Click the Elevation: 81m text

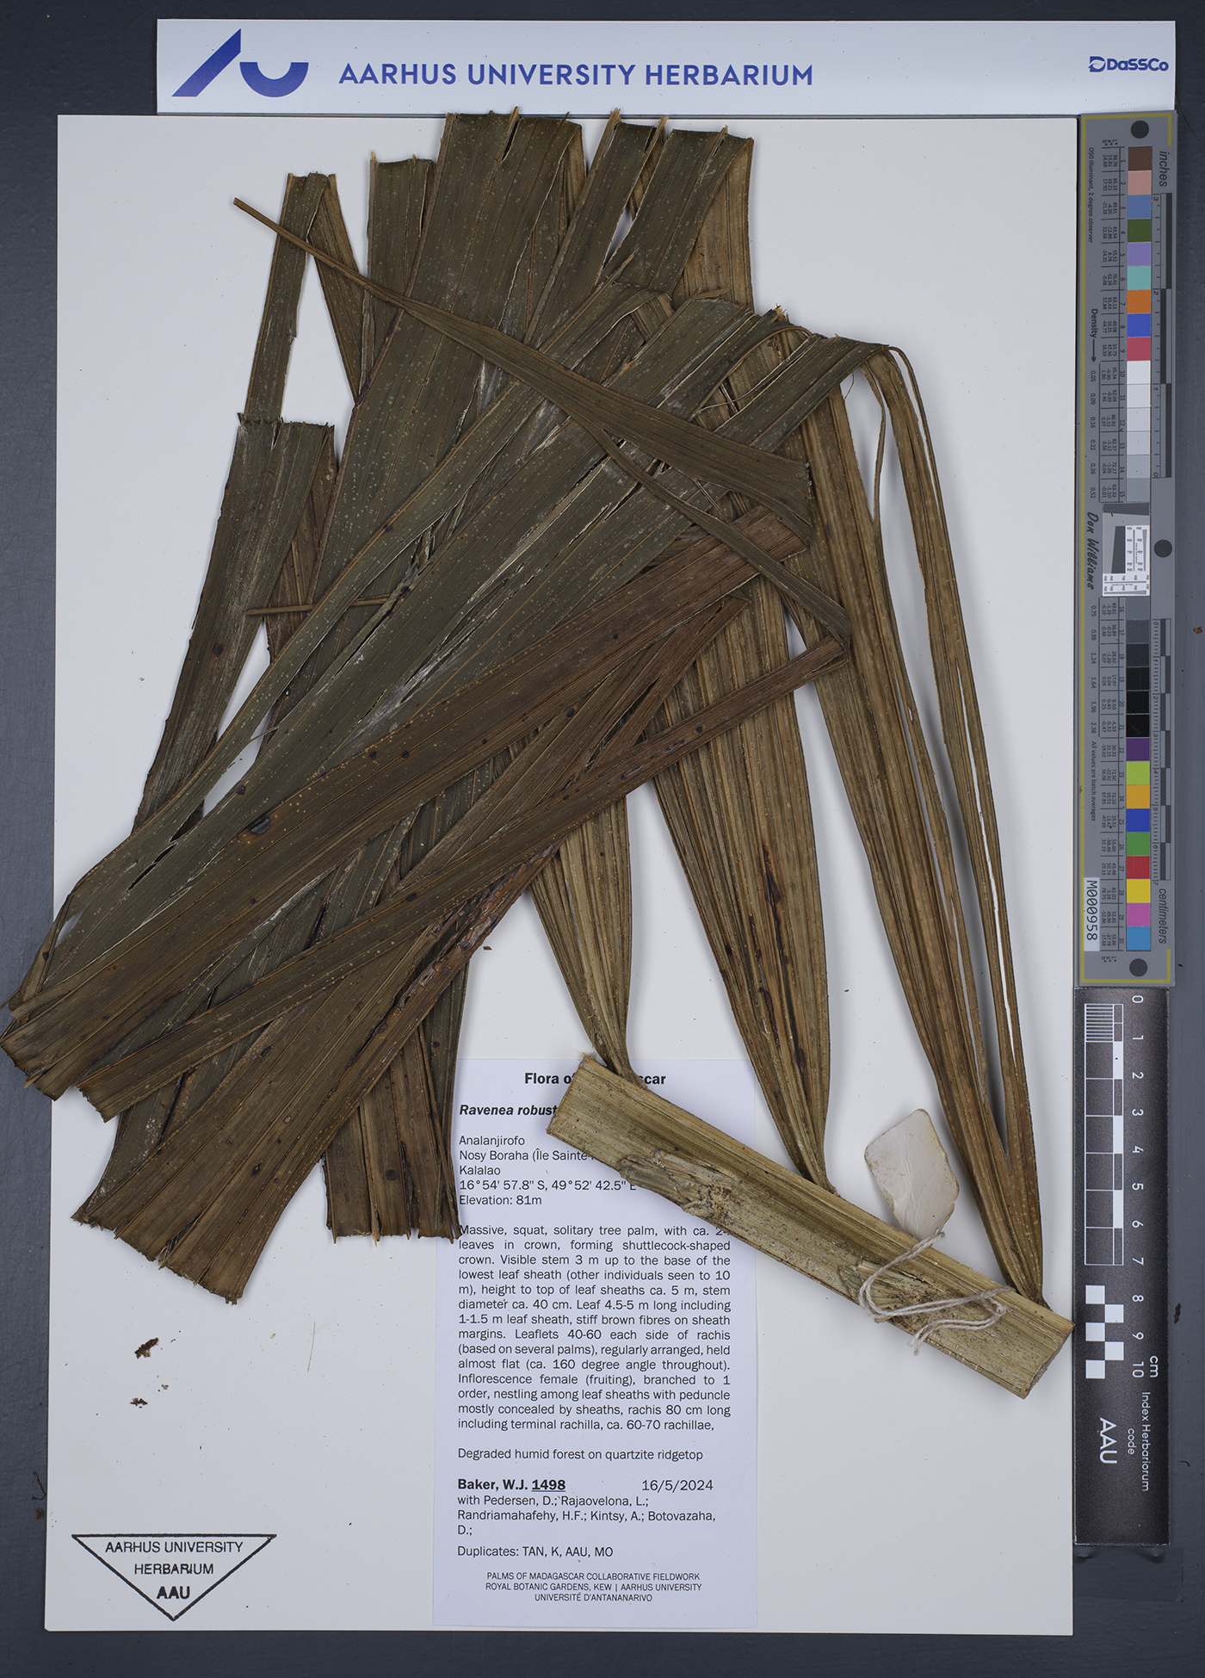(x=500, y=1199)
